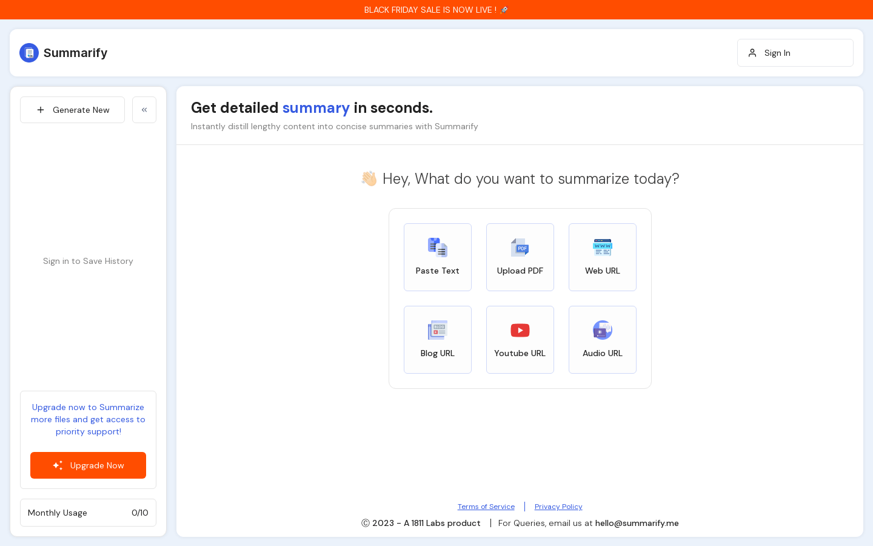
Task: Choose the Audio URL icon
Action: click(x=603, y=330)
